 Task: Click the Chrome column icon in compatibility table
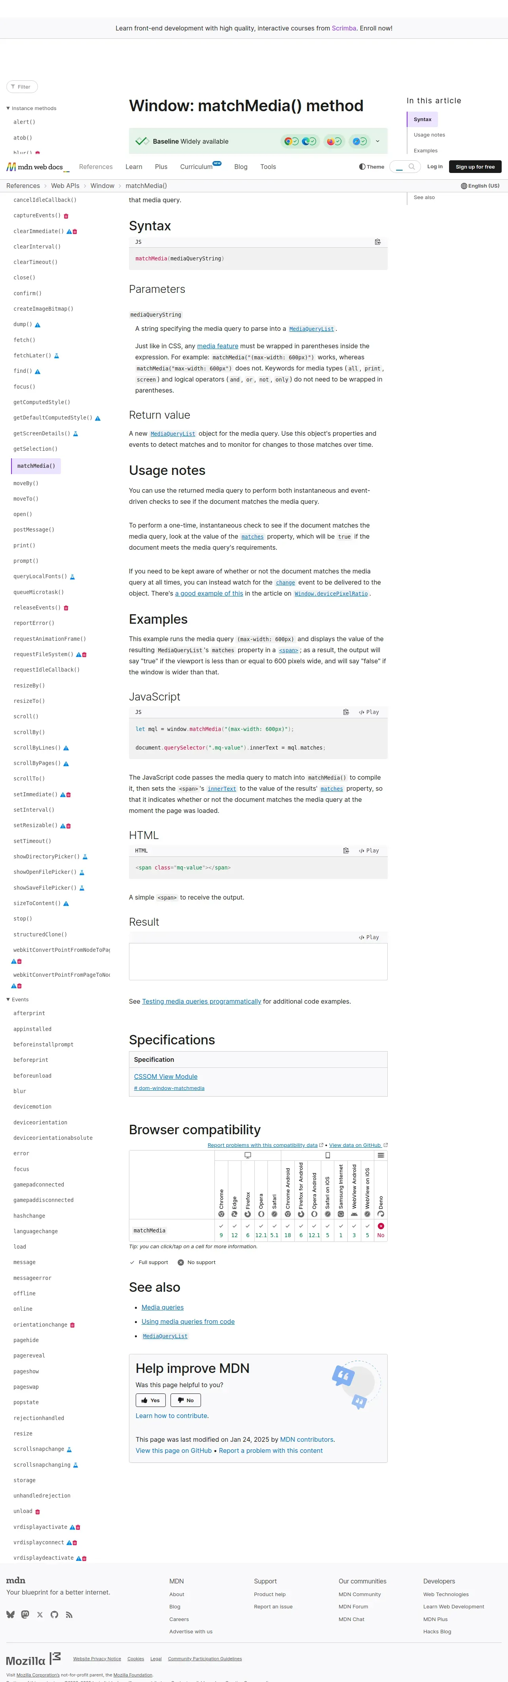[x=221, y=1214]
